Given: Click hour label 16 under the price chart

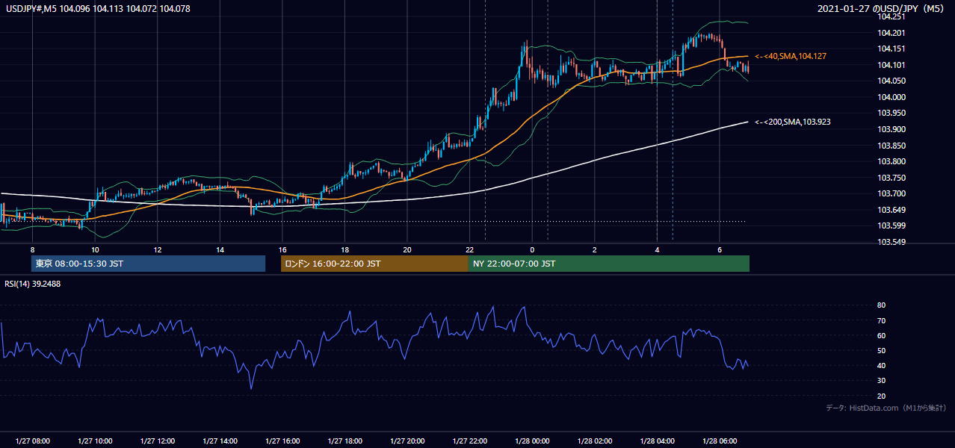Looking at the screenshot, I should (x=282, y=249).
